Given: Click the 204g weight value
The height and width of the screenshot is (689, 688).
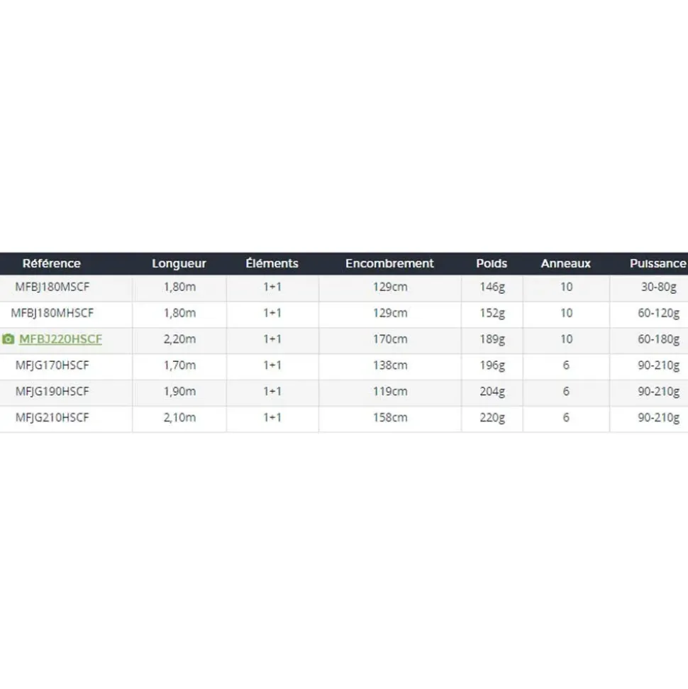Looking at the screenshot, I should click(x=492, y=392).
